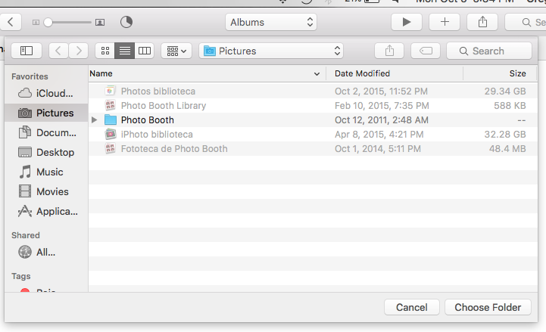This screenshot has height=332, width=546.
Task: Open the item arrangement dropdown
Action: (x=176, y=51)
